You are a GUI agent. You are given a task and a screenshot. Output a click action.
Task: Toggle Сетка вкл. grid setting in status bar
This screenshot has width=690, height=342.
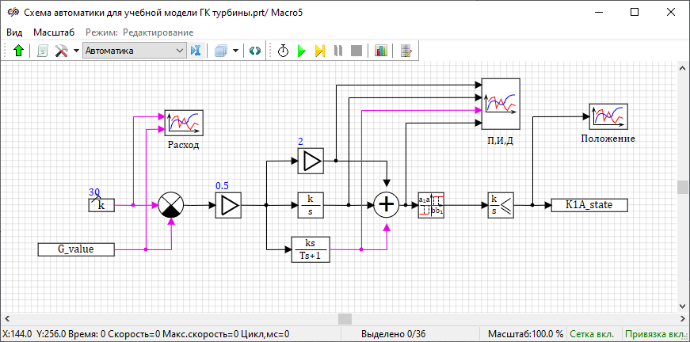594,334
